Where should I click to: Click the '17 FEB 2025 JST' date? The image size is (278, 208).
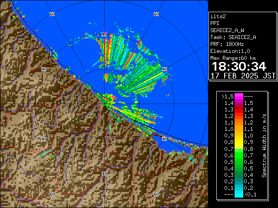(x=243, y=76)
